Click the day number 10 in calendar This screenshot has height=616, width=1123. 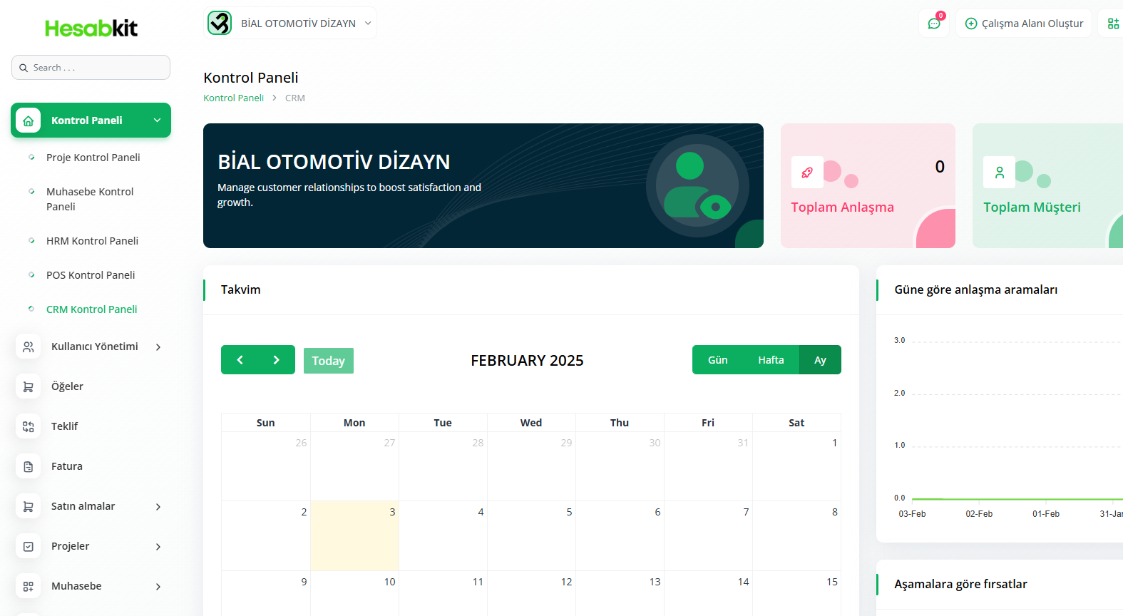coord(389,582)
